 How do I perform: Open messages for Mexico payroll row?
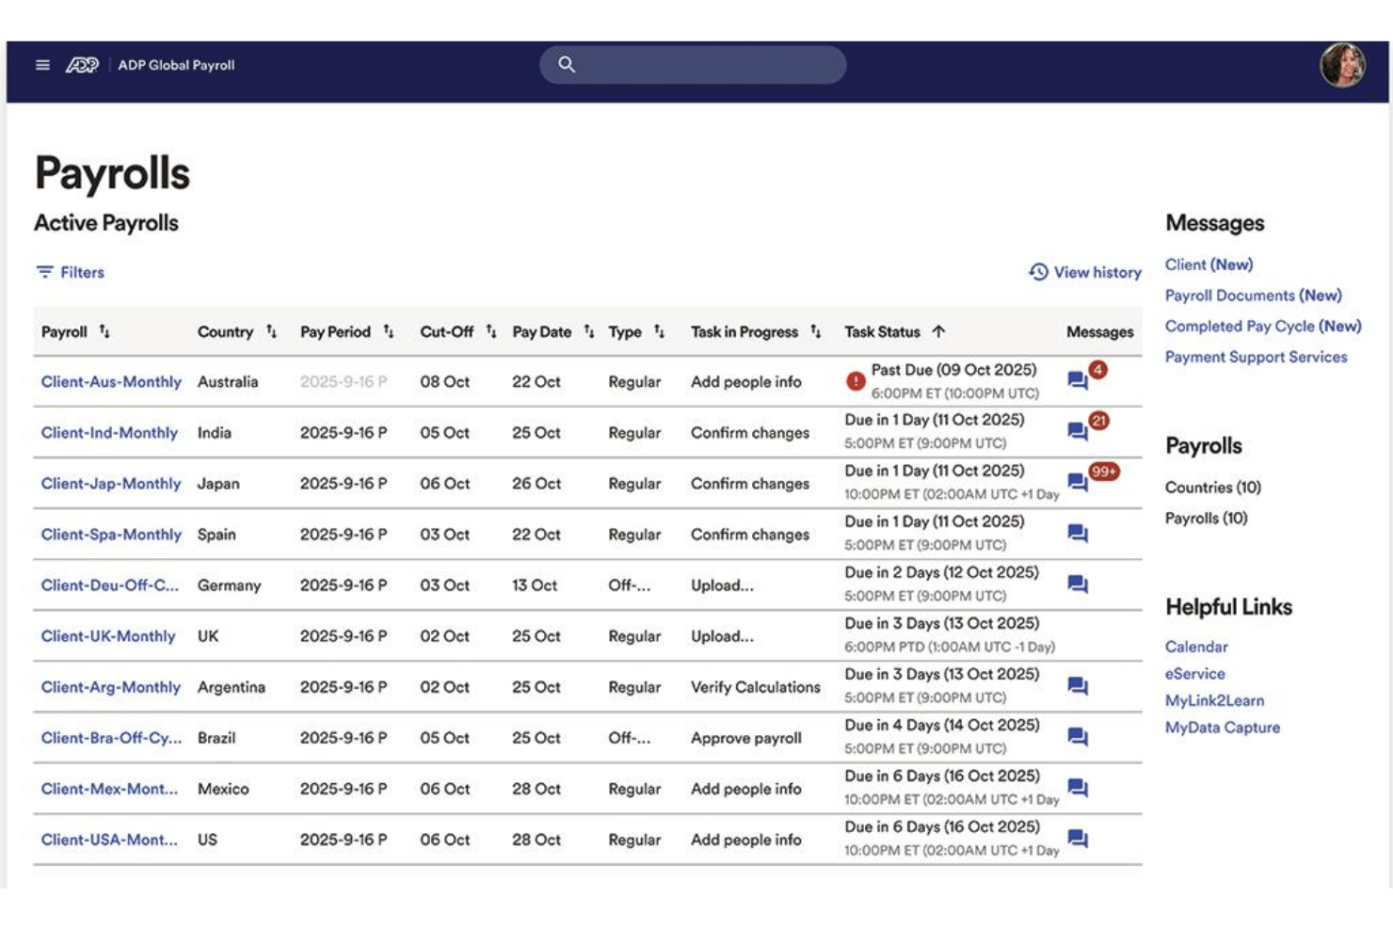[1078, 788]
